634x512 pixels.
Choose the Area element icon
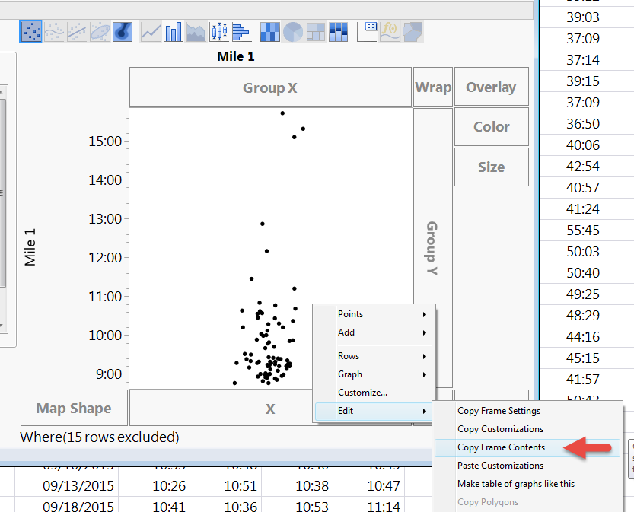(195, 31)
